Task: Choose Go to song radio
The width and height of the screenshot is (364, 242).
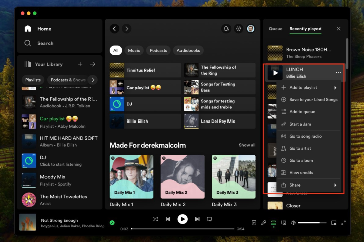Action: pos(309,136)
